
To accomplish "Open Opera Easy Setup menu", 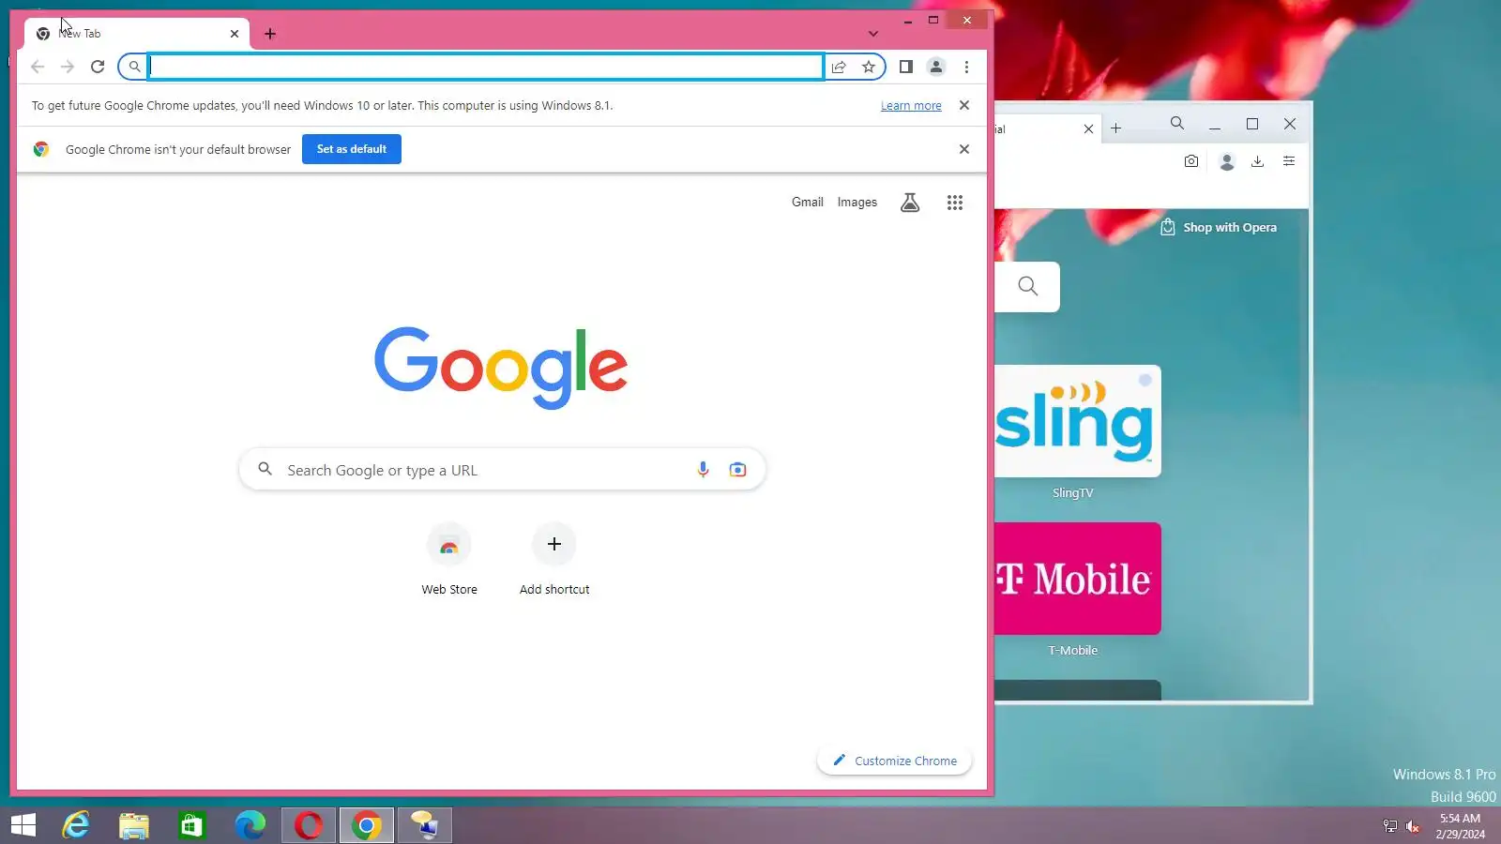I will pos(1289,161).
